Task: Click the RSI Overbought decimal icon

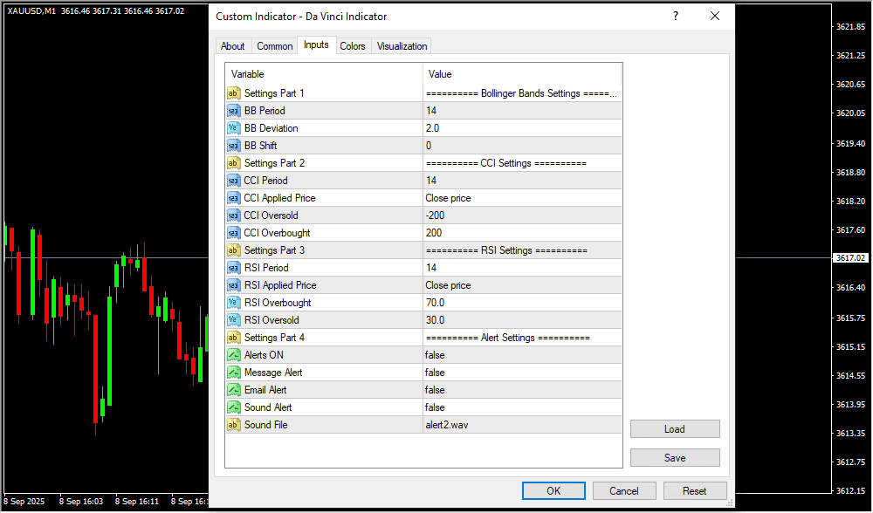Action: 233,303
